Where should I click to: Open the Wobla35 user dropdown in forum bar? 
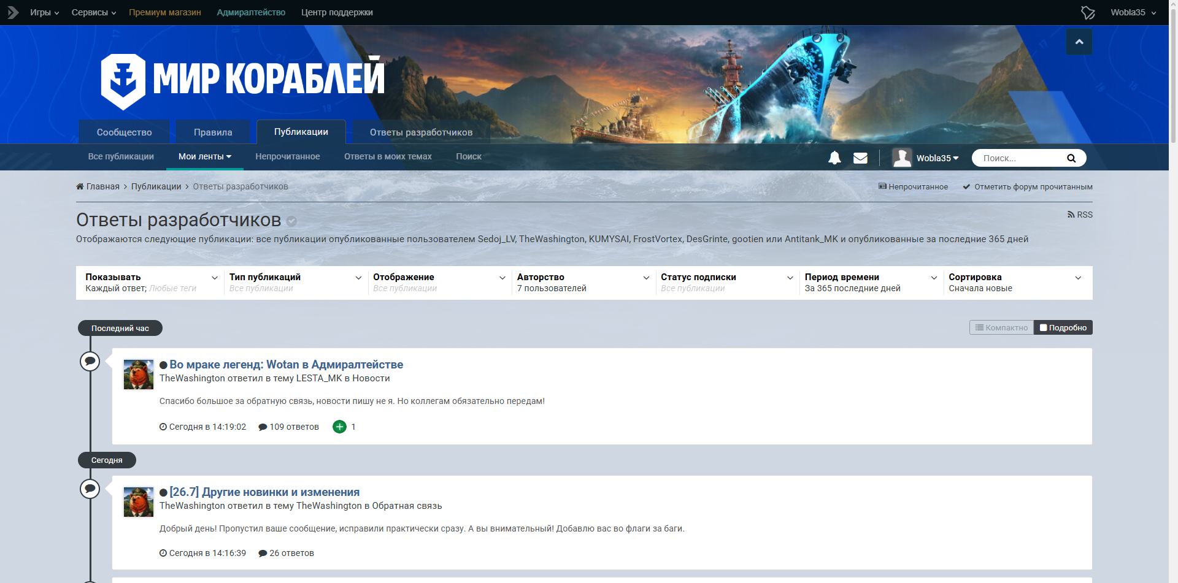(937, 158)
